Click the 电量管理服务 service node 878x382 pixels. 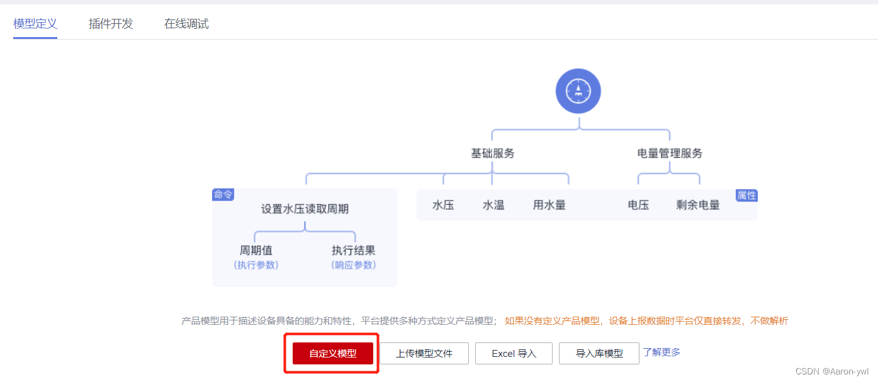click(x=668, y=153)
